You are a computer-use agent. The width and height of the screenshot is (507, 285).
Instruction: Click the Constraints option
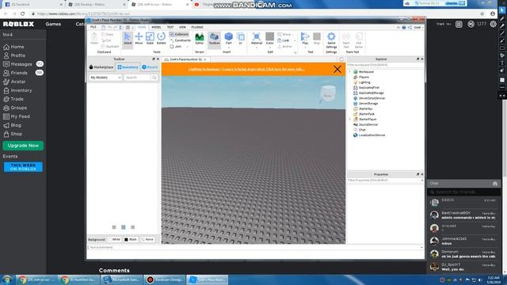tap(181, 40)
